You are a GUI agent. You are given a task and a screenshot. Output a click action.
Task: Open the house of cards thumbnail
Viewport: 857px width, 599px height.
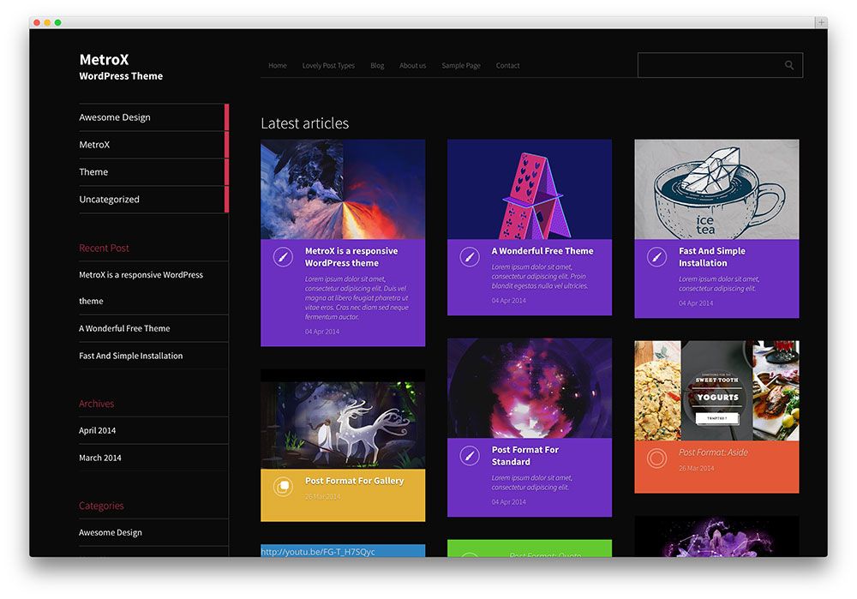click(x=530, y=189)
